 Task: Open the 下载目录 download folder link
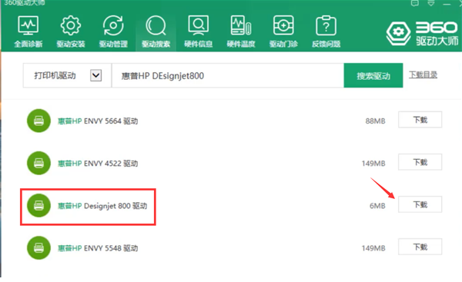[423, 75]
